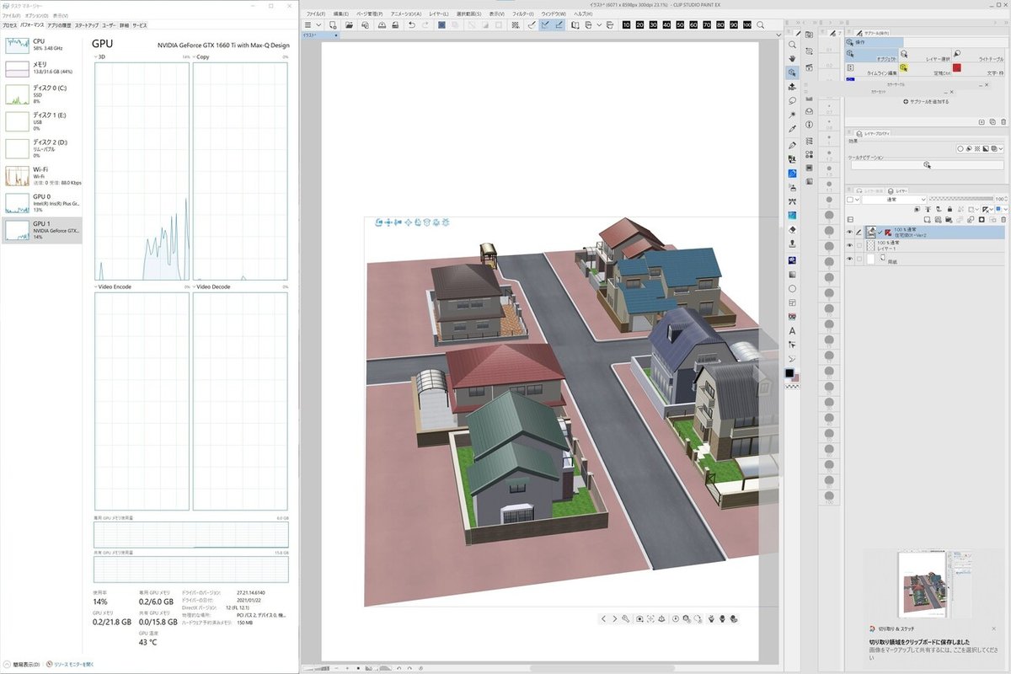Click the zoom-in icon under 3D model
This screenshot has width=1011, height=674.
(625, 618)
